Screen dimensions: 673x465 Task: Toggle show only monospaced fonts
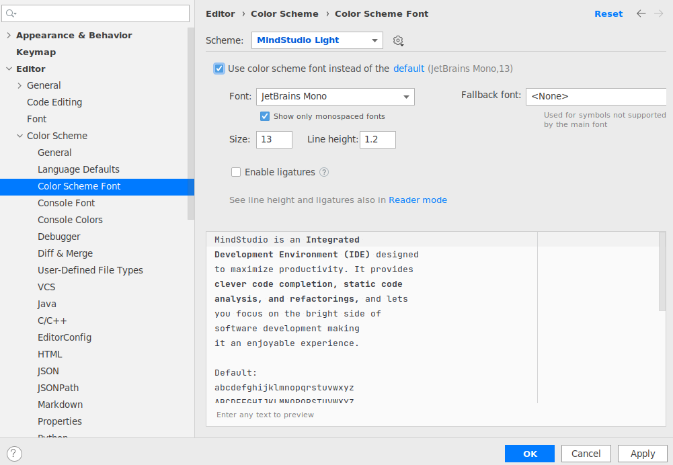coord(265,116)
